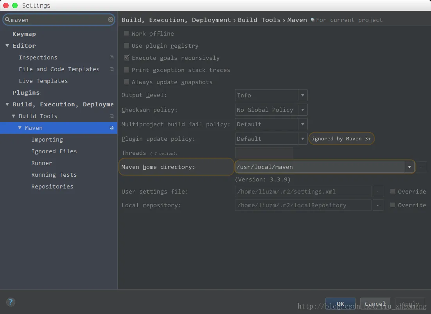Check Override for user settings file
Viewport: 431px width, 314px height.
pyautogui.click(x=393, y=192)
